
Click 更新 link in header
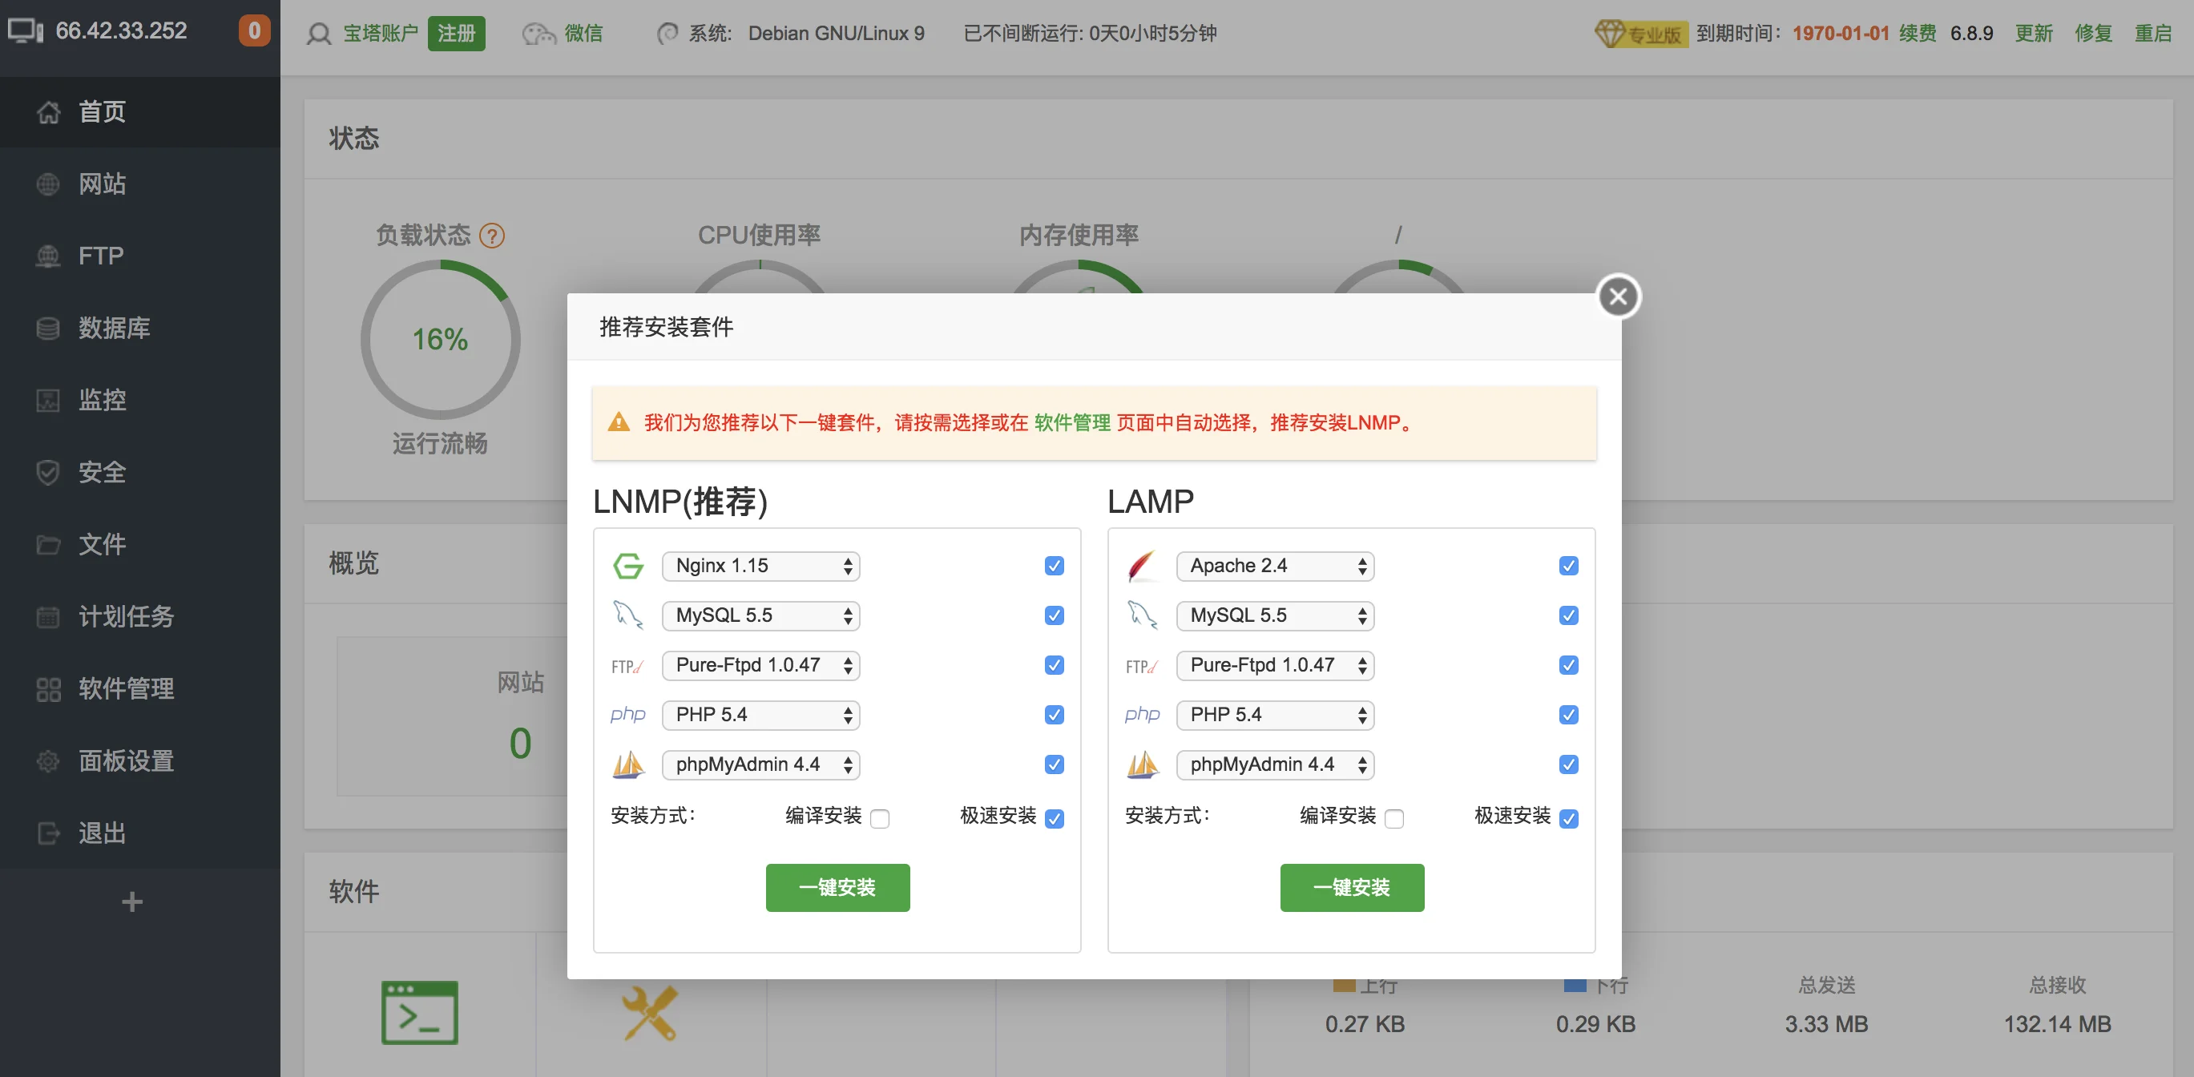(x=2033, y=33)
